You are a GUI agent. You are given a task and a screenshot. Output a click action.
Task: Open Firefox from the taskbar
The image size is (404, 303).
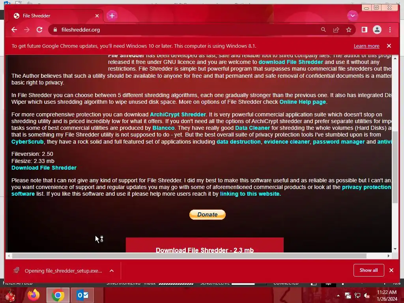point(34,295)
